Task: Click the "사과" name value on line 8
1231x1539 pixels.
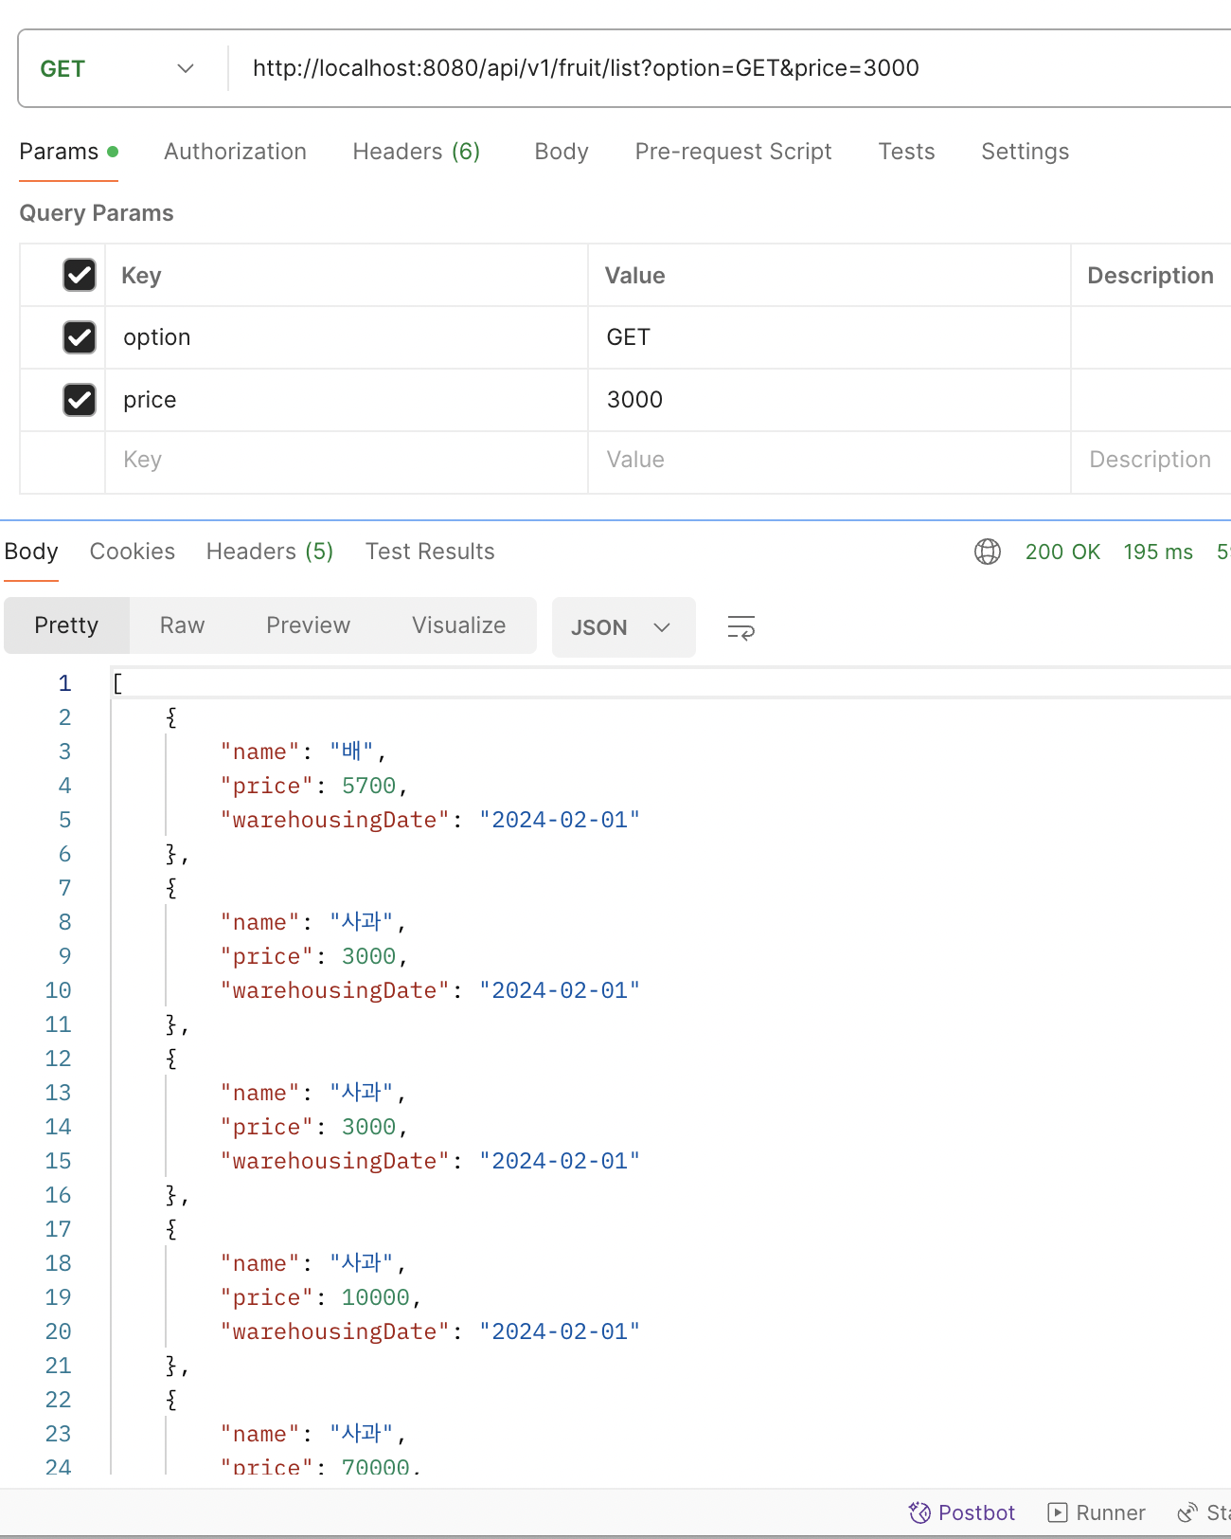Action: point(361,922)
